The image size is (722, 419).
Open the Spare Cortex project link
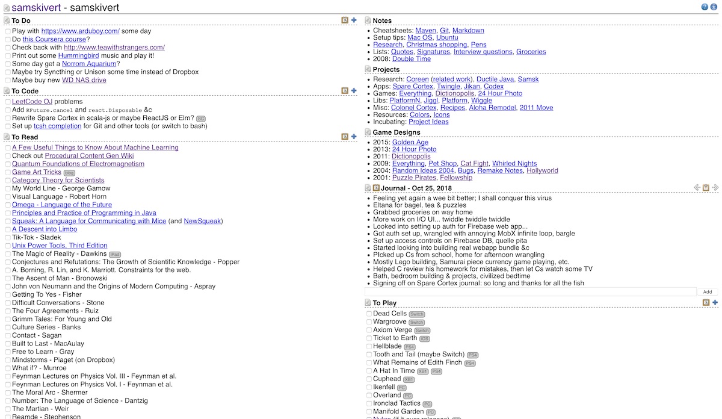tap(413, 86)
